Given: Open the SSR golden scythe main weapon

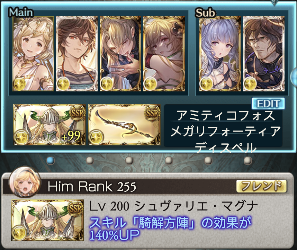Looking at the screenshot, I should coord(124,125).
